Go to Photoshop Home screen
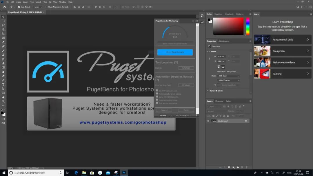 click(4, 7)
